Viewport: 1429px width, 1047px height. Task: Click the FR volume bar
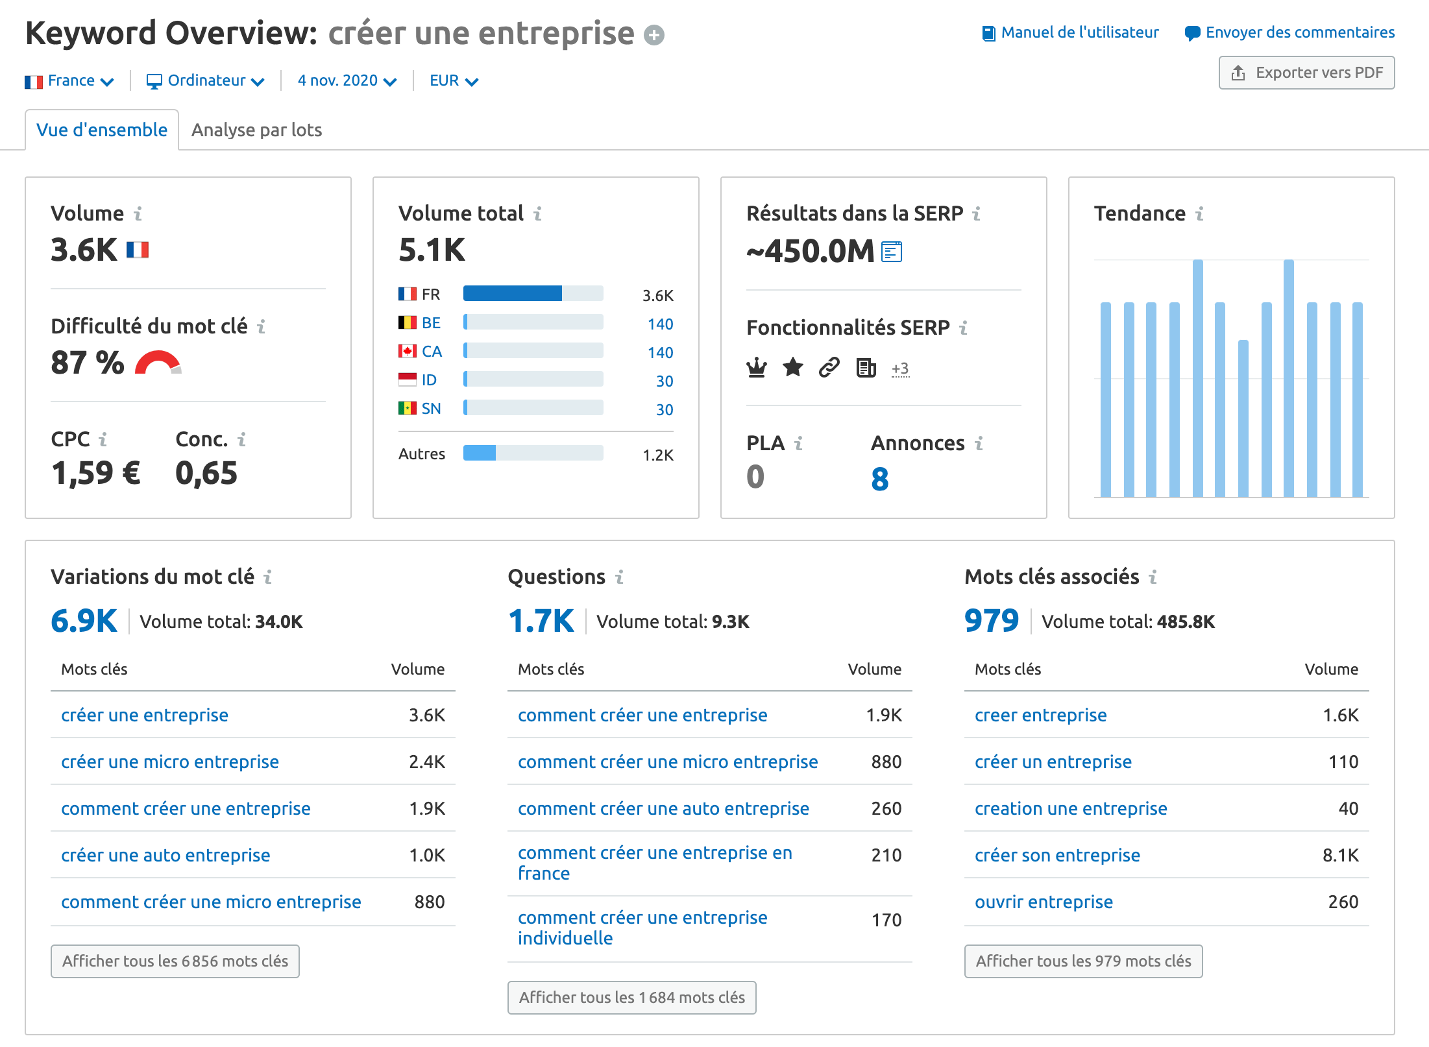click(533, 294)
